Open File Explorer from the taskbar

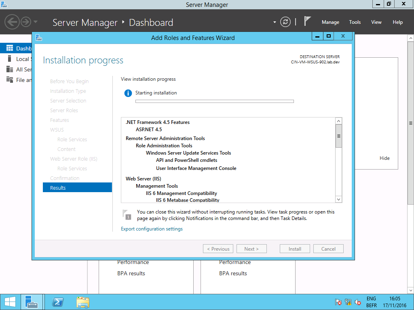click(x=83, y=302)
